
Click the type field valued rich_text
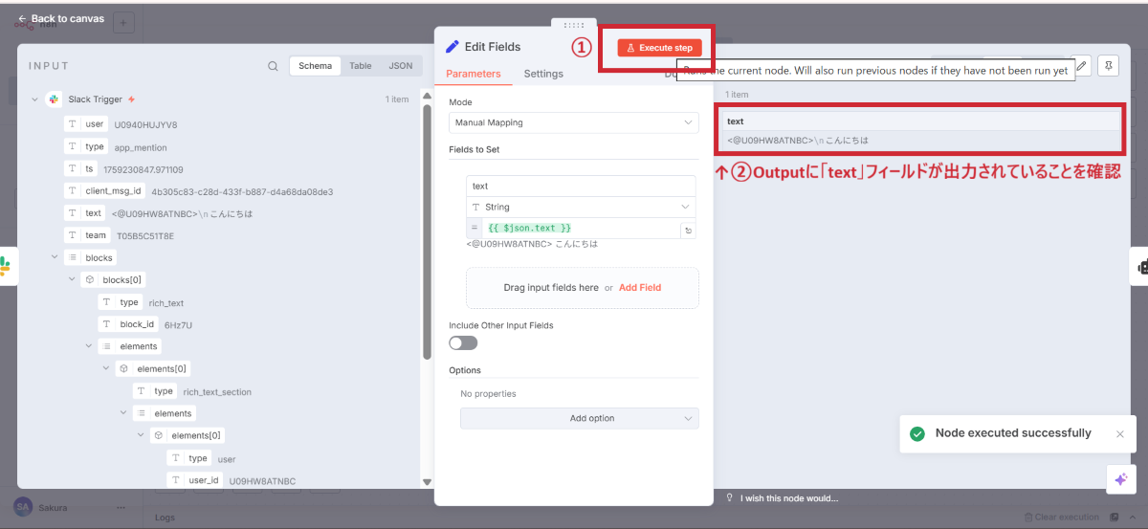tap(120, 302)
